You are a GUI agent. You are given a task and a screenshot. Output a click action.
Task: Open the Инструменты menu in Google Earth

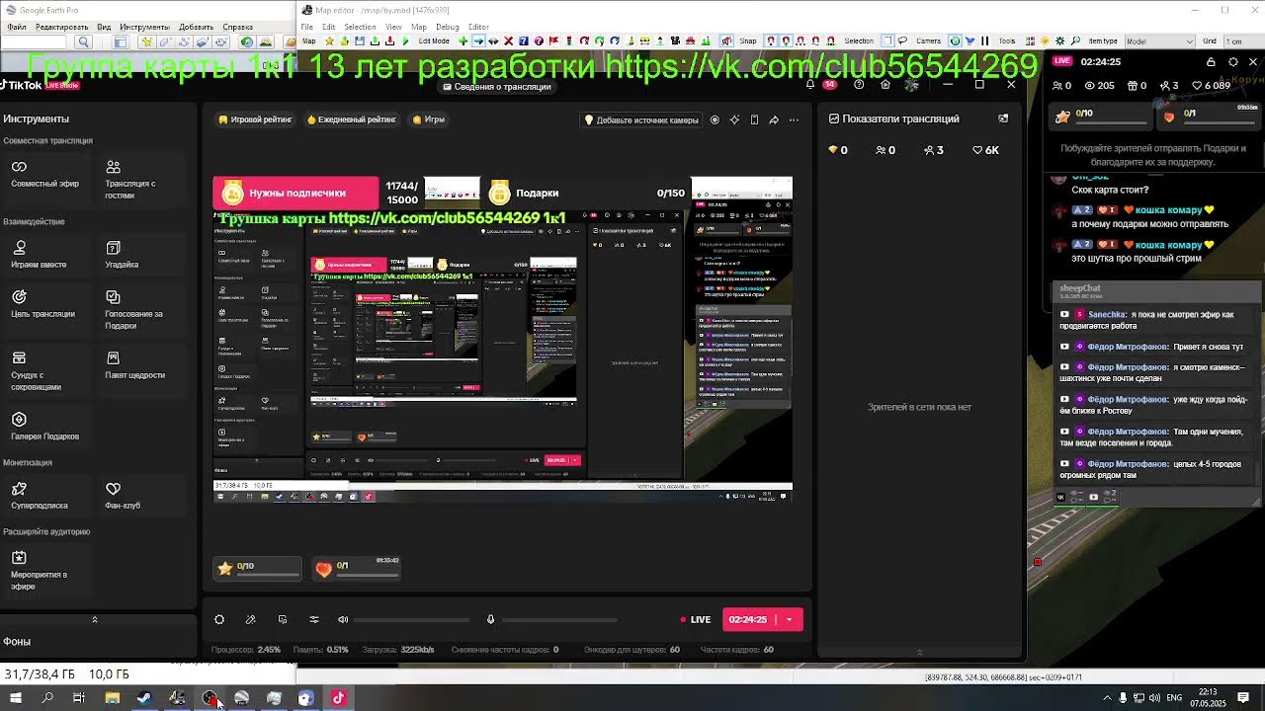[x=144, y=27]
